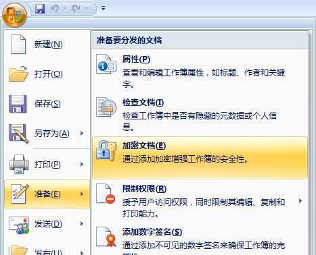Click the blank page icon for 新建
316x255 pixels.
18,45
